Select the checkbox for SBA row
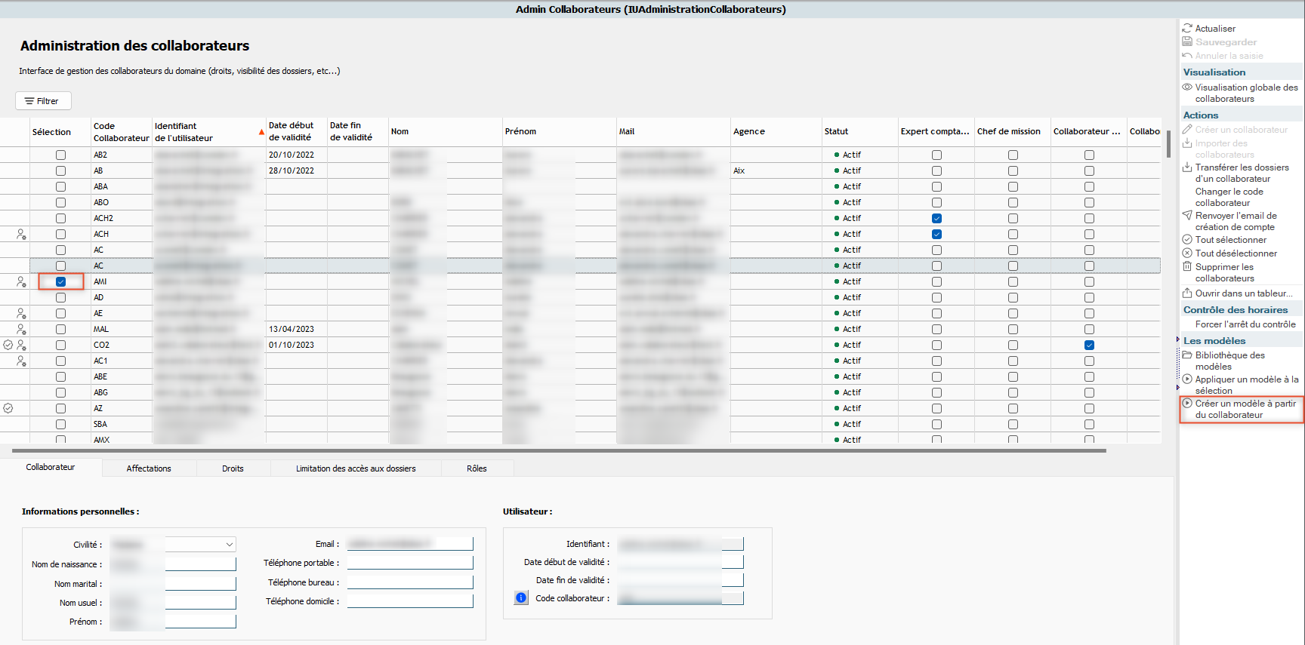 [60, 424]
